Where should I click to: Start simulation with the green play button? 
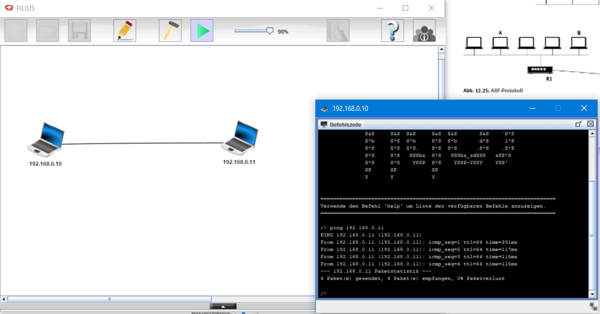tap(202, 31)
